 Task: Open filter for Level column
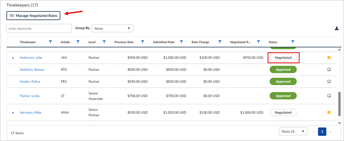click(104, 42)
